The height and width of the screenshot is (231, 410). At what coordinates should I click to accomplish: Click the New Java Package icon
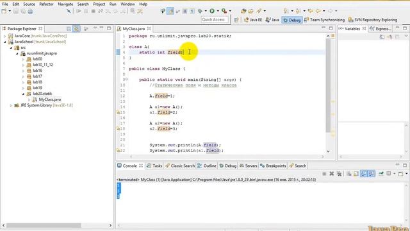[x=243, y=11]
